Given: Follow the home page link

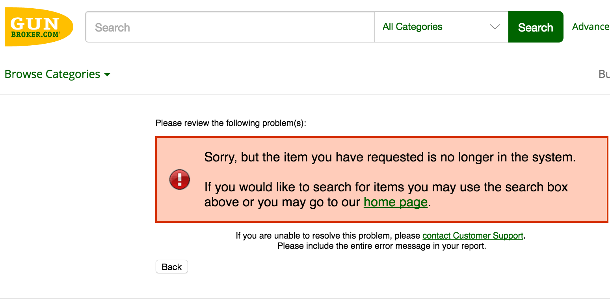Looking at the screenshot, I should click(395, 202).
